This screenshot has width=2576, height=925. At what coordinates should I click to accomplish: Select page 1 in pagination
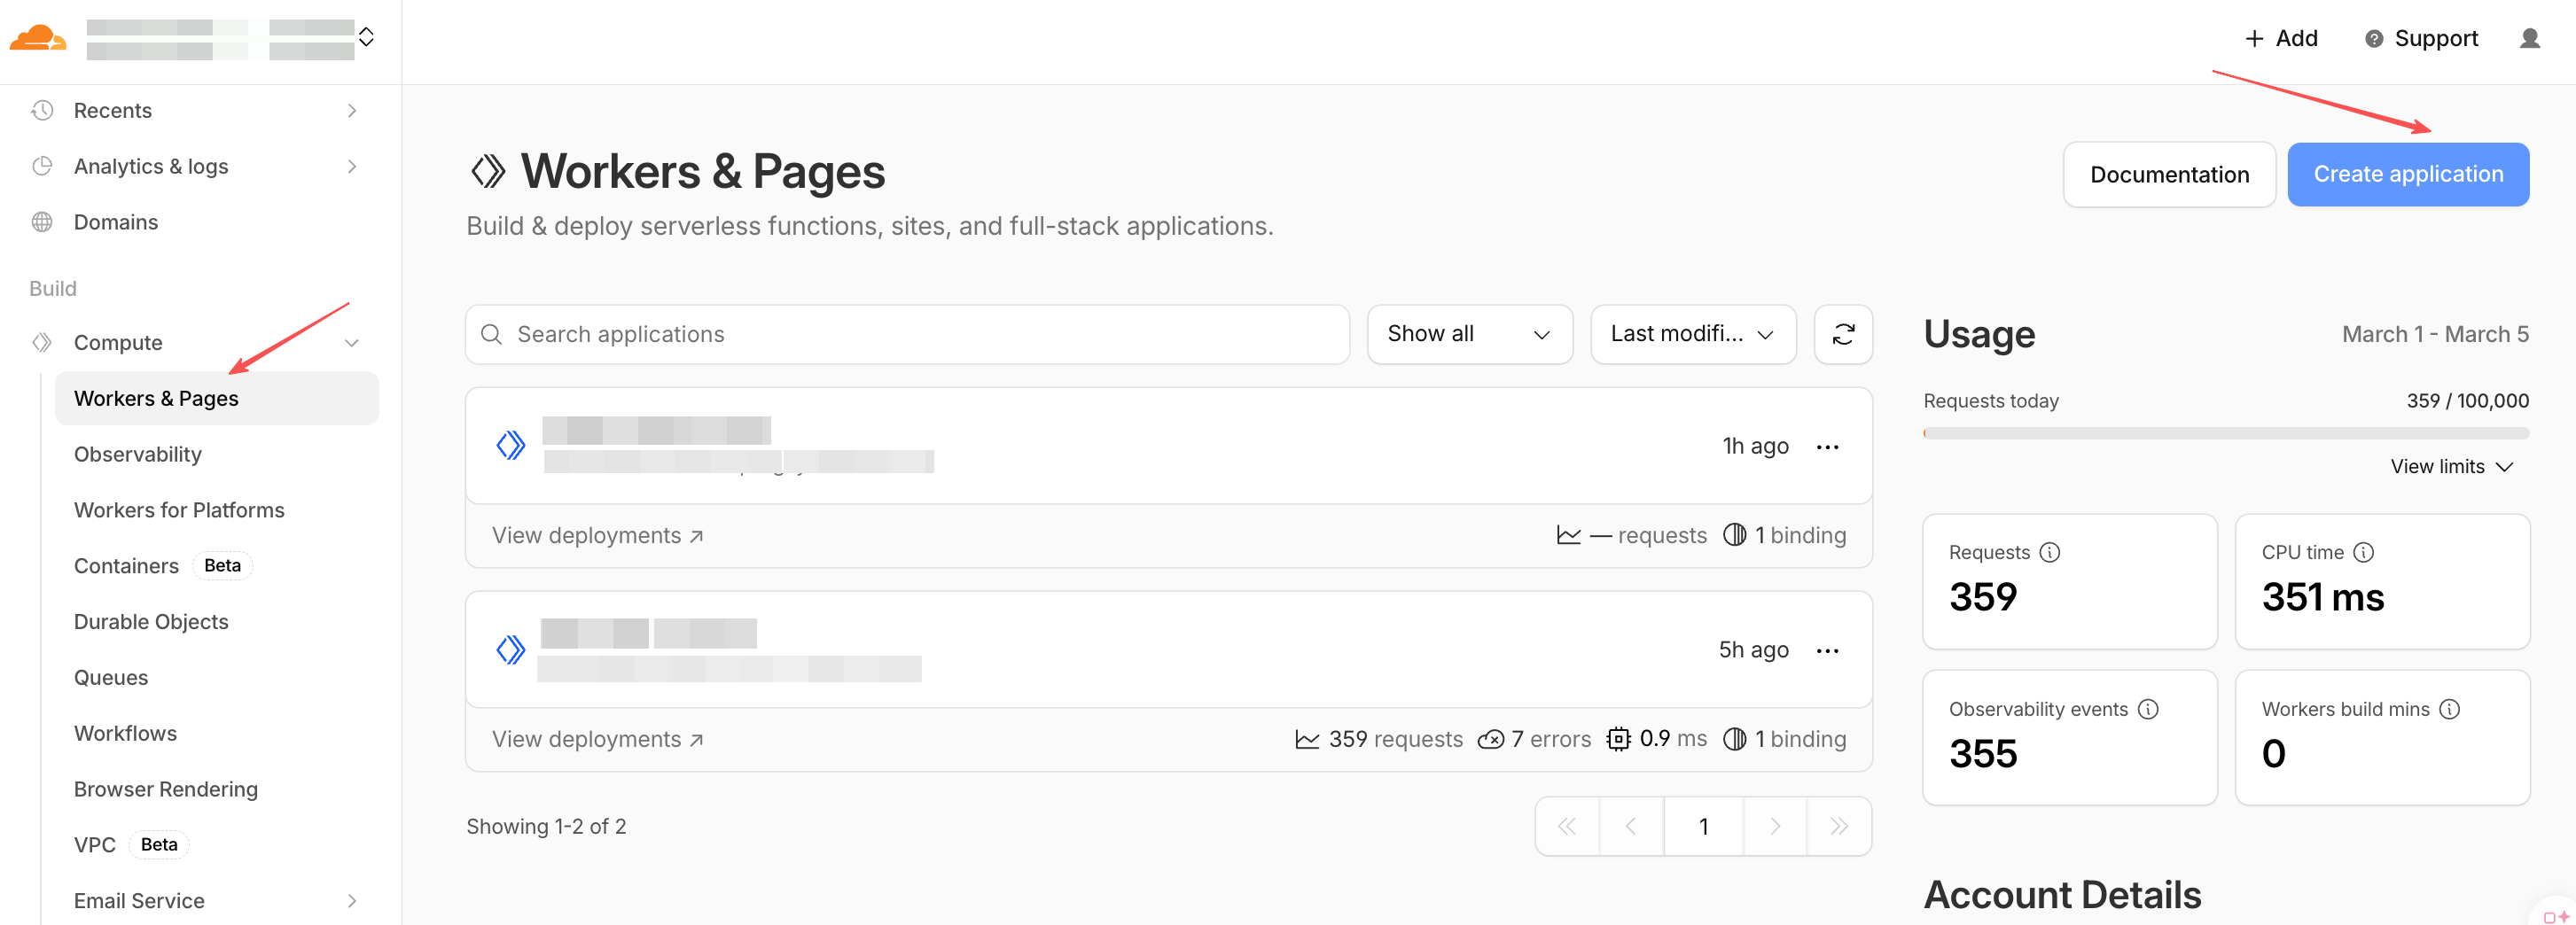(x=1703, y=826)
